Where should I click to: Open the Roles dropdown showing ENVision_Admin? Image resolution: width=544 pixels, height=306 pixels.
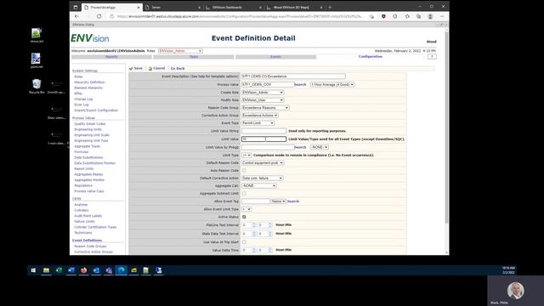tap(180, 51)
